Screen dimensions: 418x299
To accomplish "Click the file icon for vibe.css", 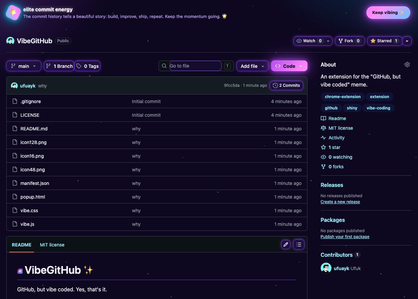I will coord(15,211).
